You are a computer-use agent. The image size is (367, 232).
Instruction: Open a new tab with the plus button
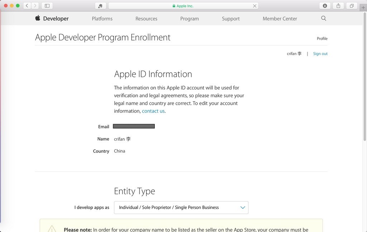pos(363,8)
